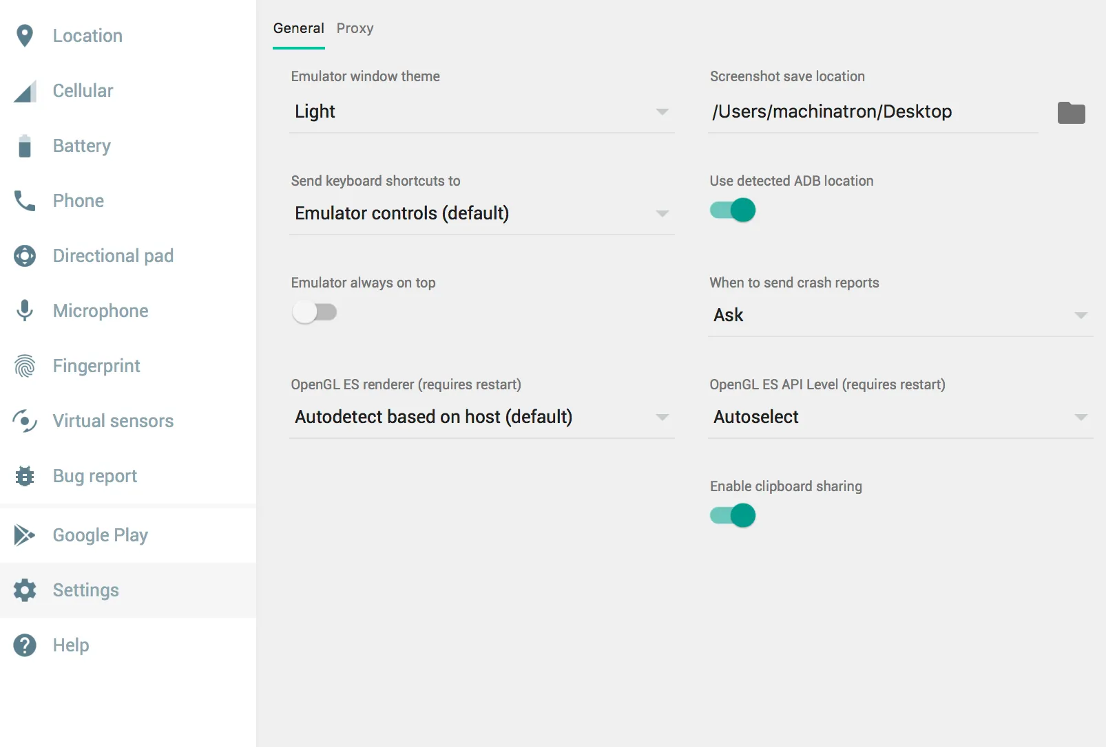Open the Bug report icon
Screen dimensions: 1106x747
[25, 476]
